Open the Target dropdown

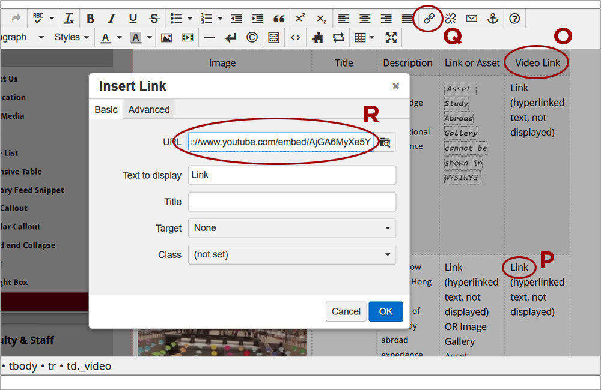point(292,228)
